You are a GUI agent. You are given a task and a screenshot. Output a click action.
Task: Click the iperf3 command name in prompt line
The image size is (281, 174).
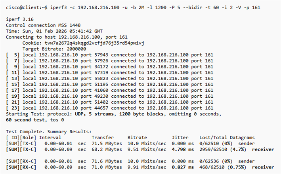[x=57, y=8]
